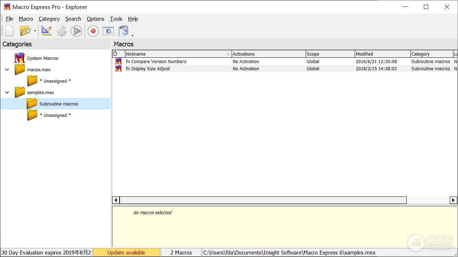Image resolution: width=458 pixels, height=257 pixels.
Task: Click the Unassigned folder icon under samples.mex
Action: (32, 115)
